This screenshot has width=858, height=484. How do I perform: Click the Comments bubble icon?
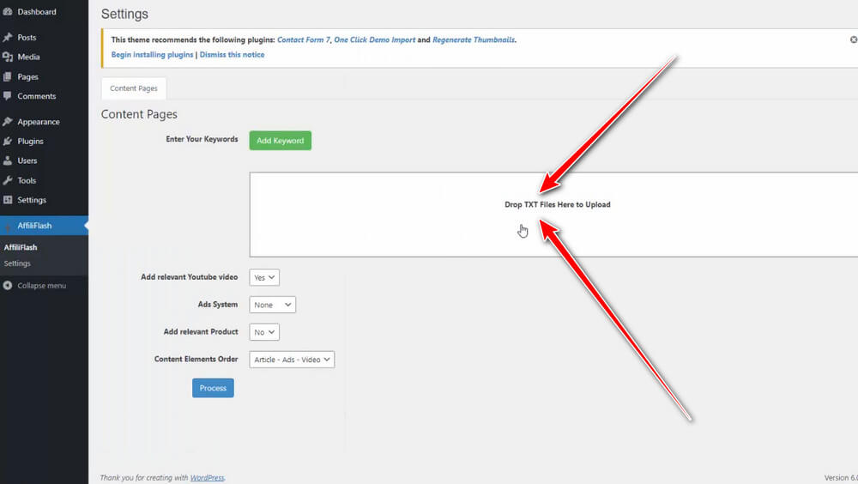(8, 96)
